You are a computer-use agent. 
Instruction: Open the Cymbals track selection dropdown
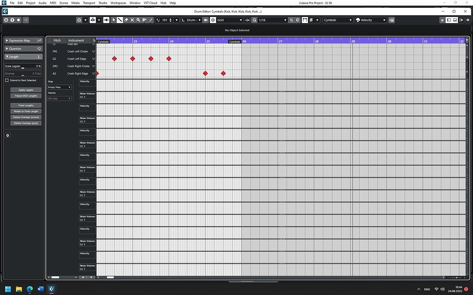click(x=337, y=20)
